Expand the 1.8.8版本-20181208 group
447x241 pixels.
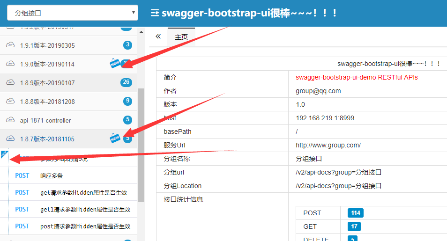(47, 102)
